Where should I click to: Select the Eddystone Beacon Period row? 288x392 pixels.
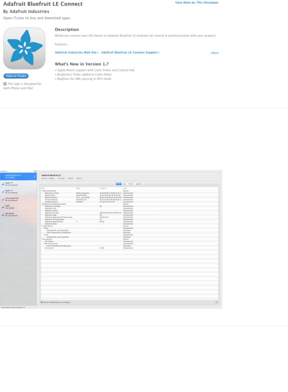[x=130, y=222]
